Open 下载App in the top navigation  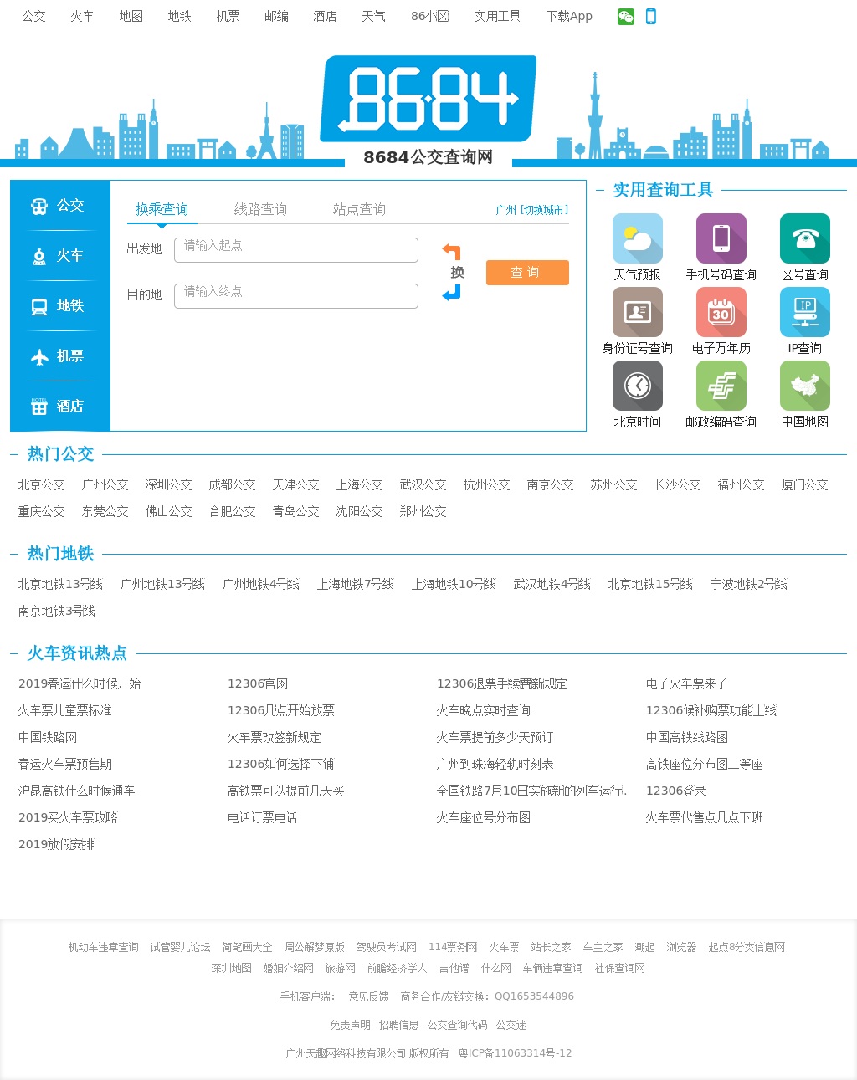tap(569, 16)
